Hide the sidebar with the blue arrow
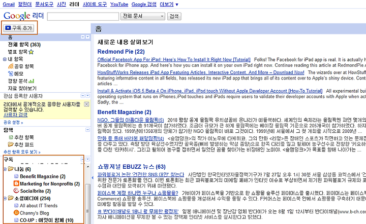This screenshot has height=224, width=366. pyautogui.click(x=93, y=178)
